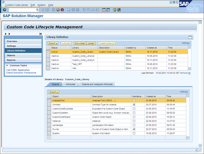This screenshot has width=204, height=154.
Task: Click the Call CDMC Application link
Action: [x=18, y=70]
